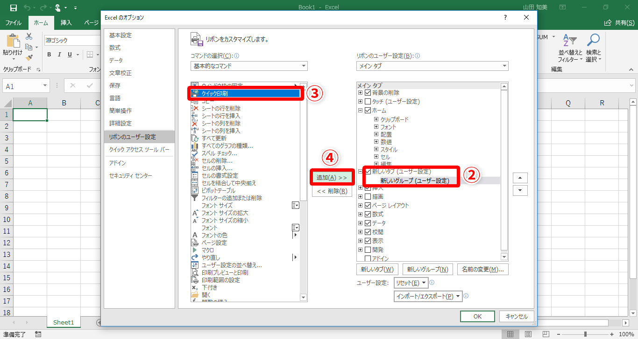The height and width of the screenshot is (339, 638).
Task: Click the macro record icon in Excel's status bar
Action: tap(38, 334)
